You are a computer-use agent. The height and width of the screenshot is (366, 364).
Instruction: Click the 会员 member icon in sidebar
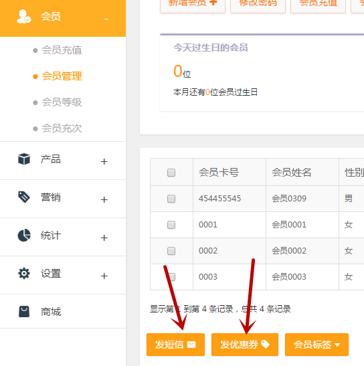[24, 17]
